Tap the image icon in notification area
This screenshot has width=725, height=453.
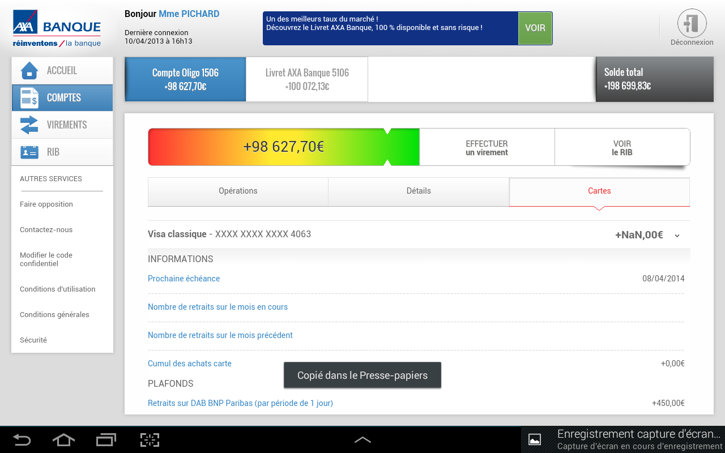[534, 439]
